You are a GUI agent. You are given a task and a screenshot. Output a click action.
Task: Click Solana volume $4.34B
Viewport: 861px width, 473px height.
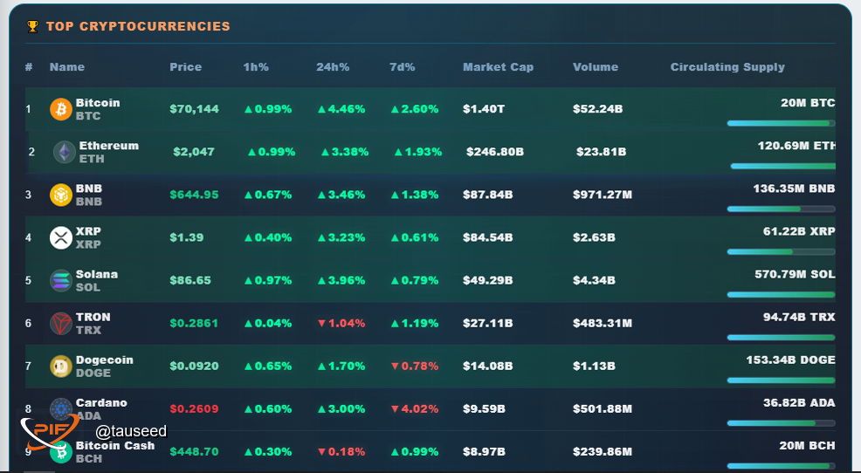tap(594, 280)
